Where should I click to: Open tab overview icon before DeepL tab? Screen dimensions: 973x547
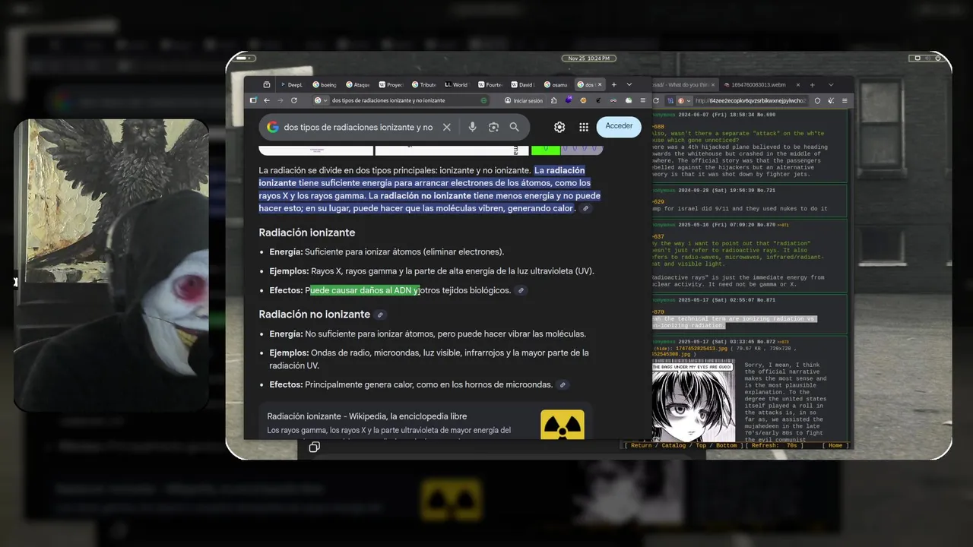266,84
